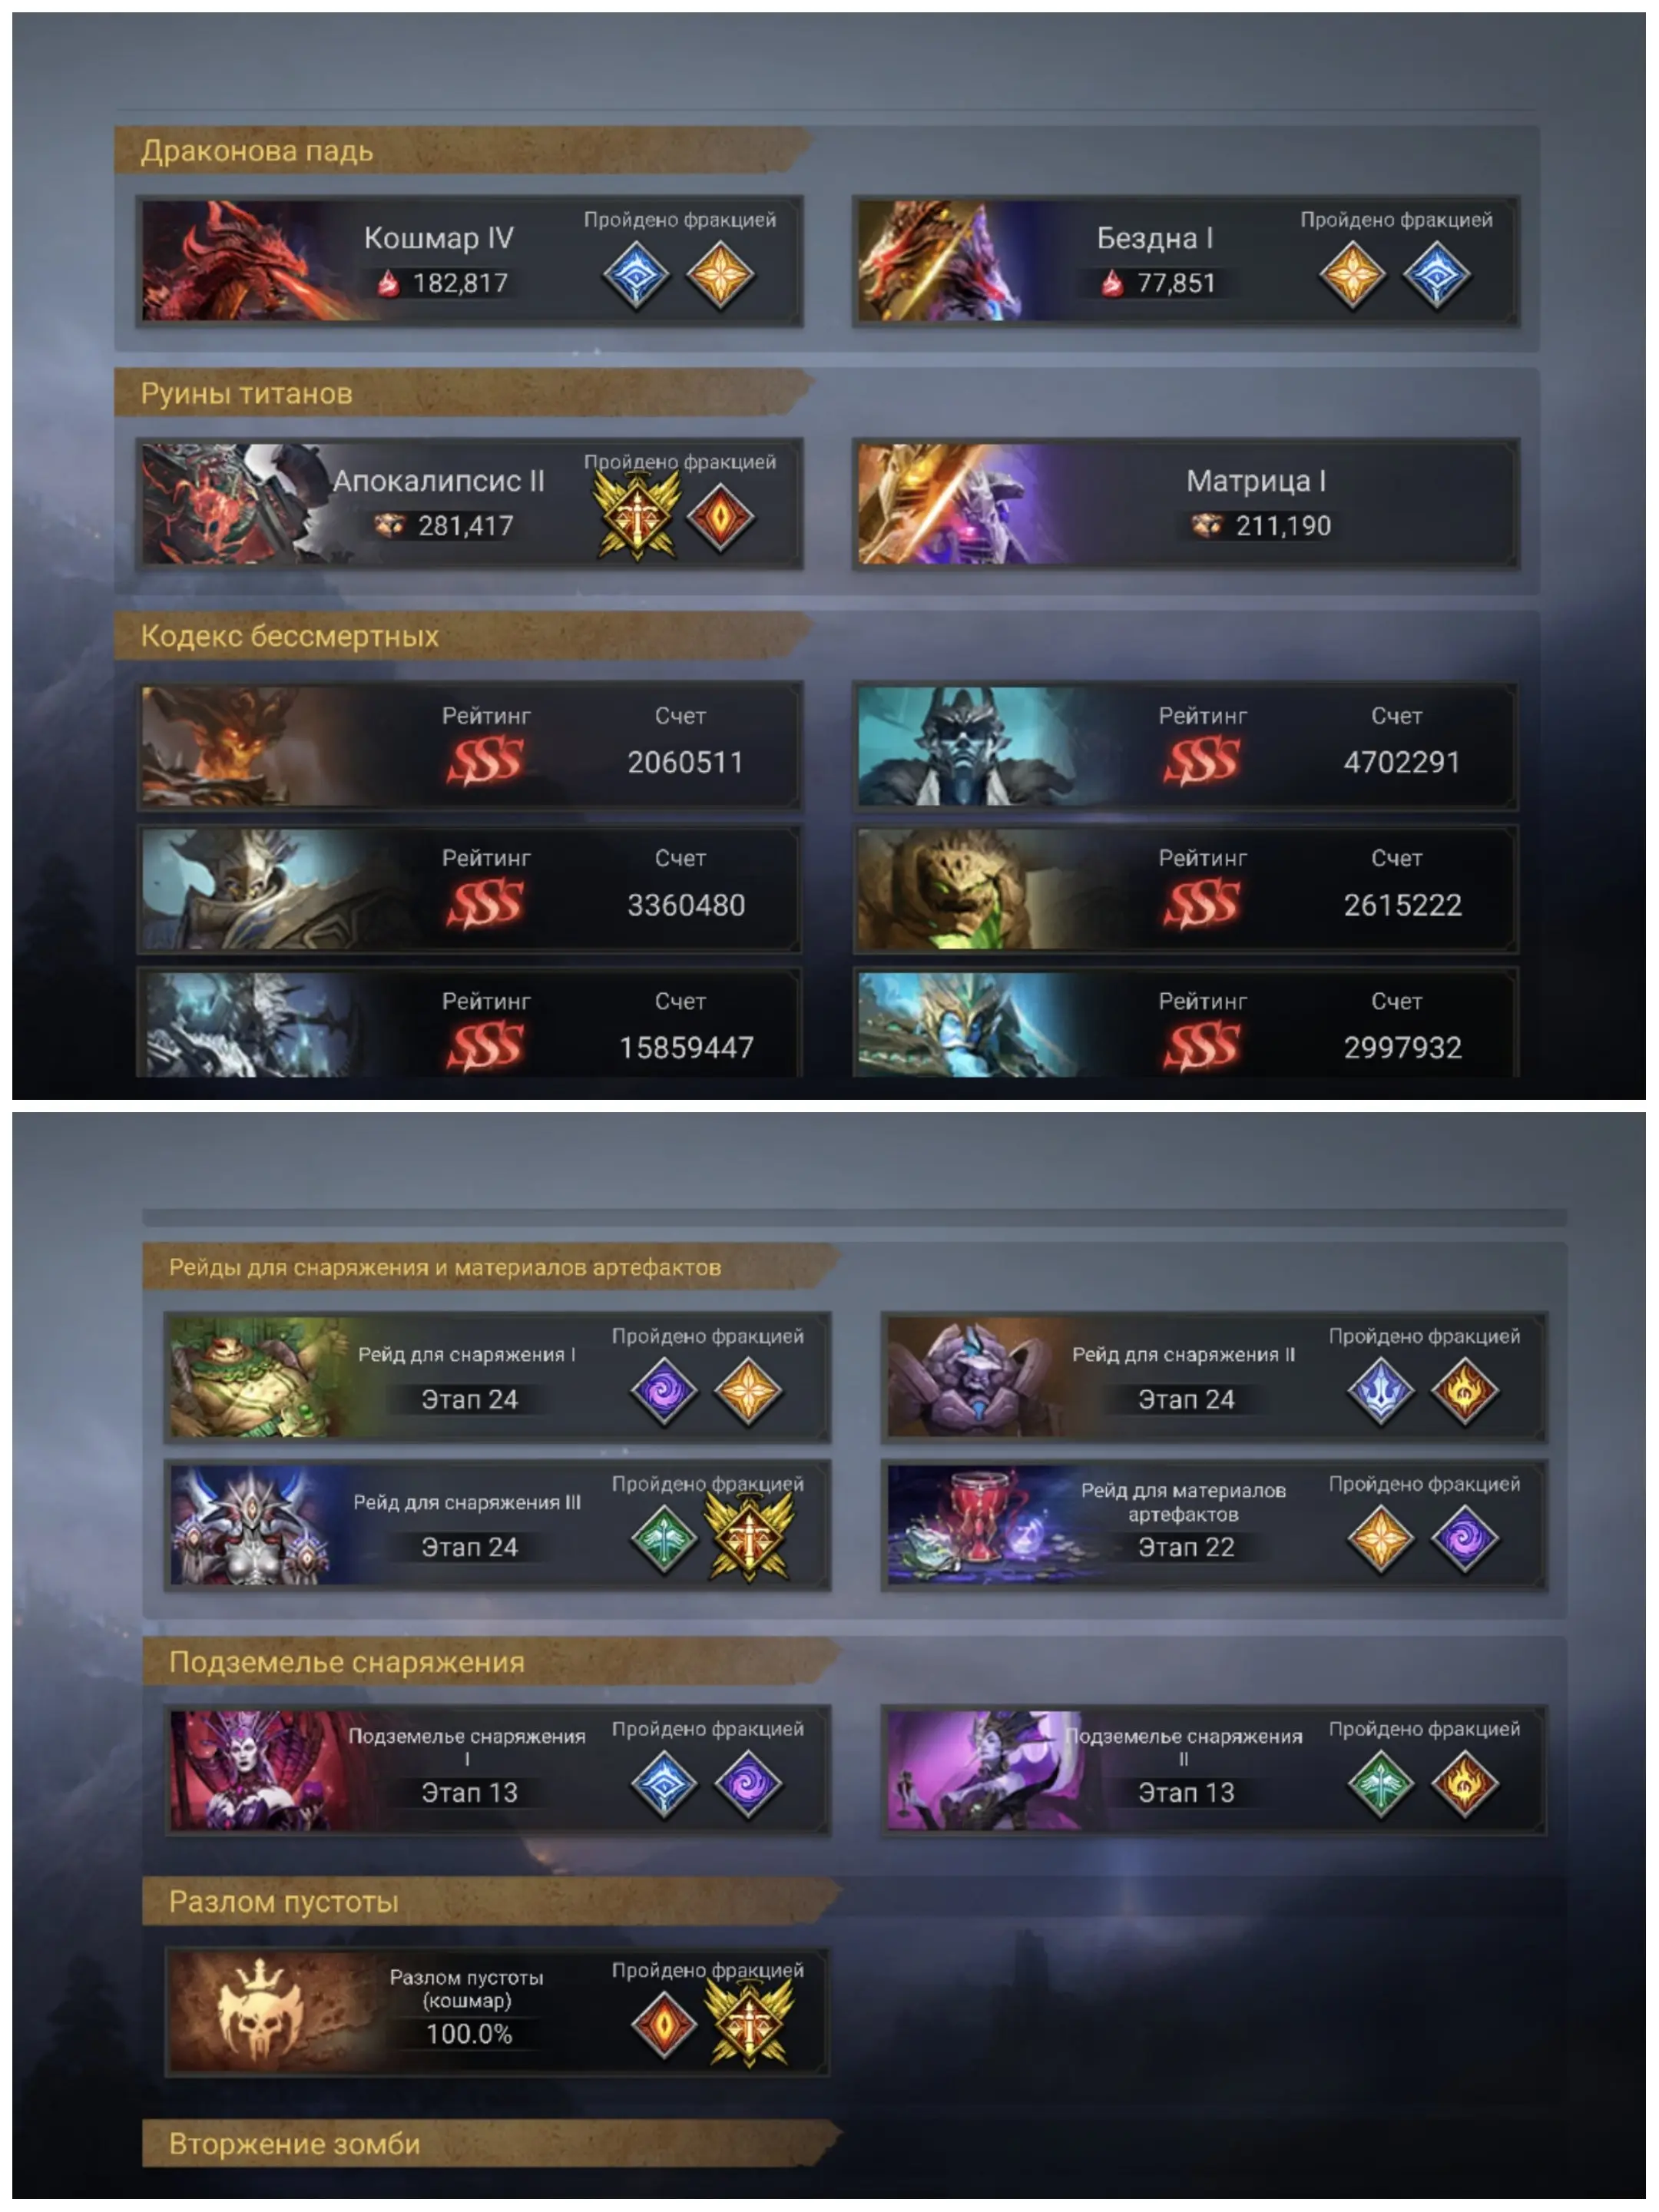The height and width of the screenshot is (2212, 1659).
Task: Click the SSS rating next to score 4702291
Action: coord(1202,761)
